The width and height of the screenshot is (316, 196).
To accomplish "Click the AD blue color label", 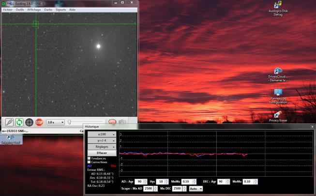I will pyautogui.click(x=90, y=166).
